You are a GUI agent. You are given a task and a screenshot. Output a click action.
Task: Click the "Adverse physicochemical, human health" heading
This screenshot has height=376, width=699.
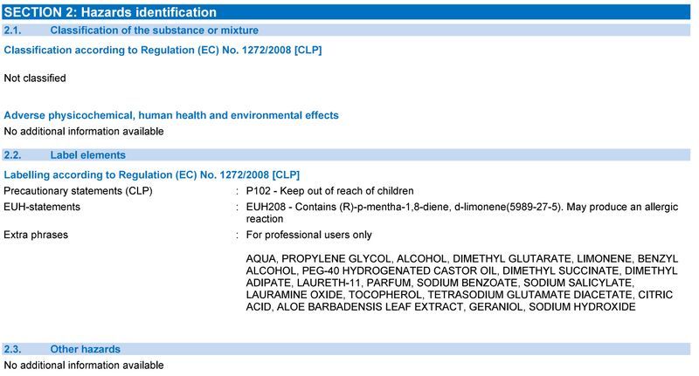coord(171,115)
